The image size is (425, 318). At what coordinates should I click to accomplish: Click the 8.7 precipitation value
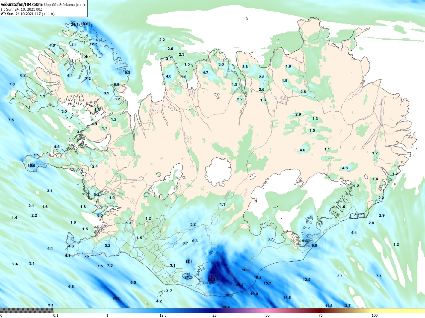(185, 243)
